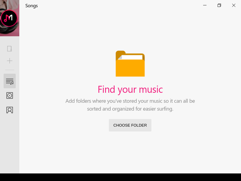Restore down the music app window

[x=219, y=5]
